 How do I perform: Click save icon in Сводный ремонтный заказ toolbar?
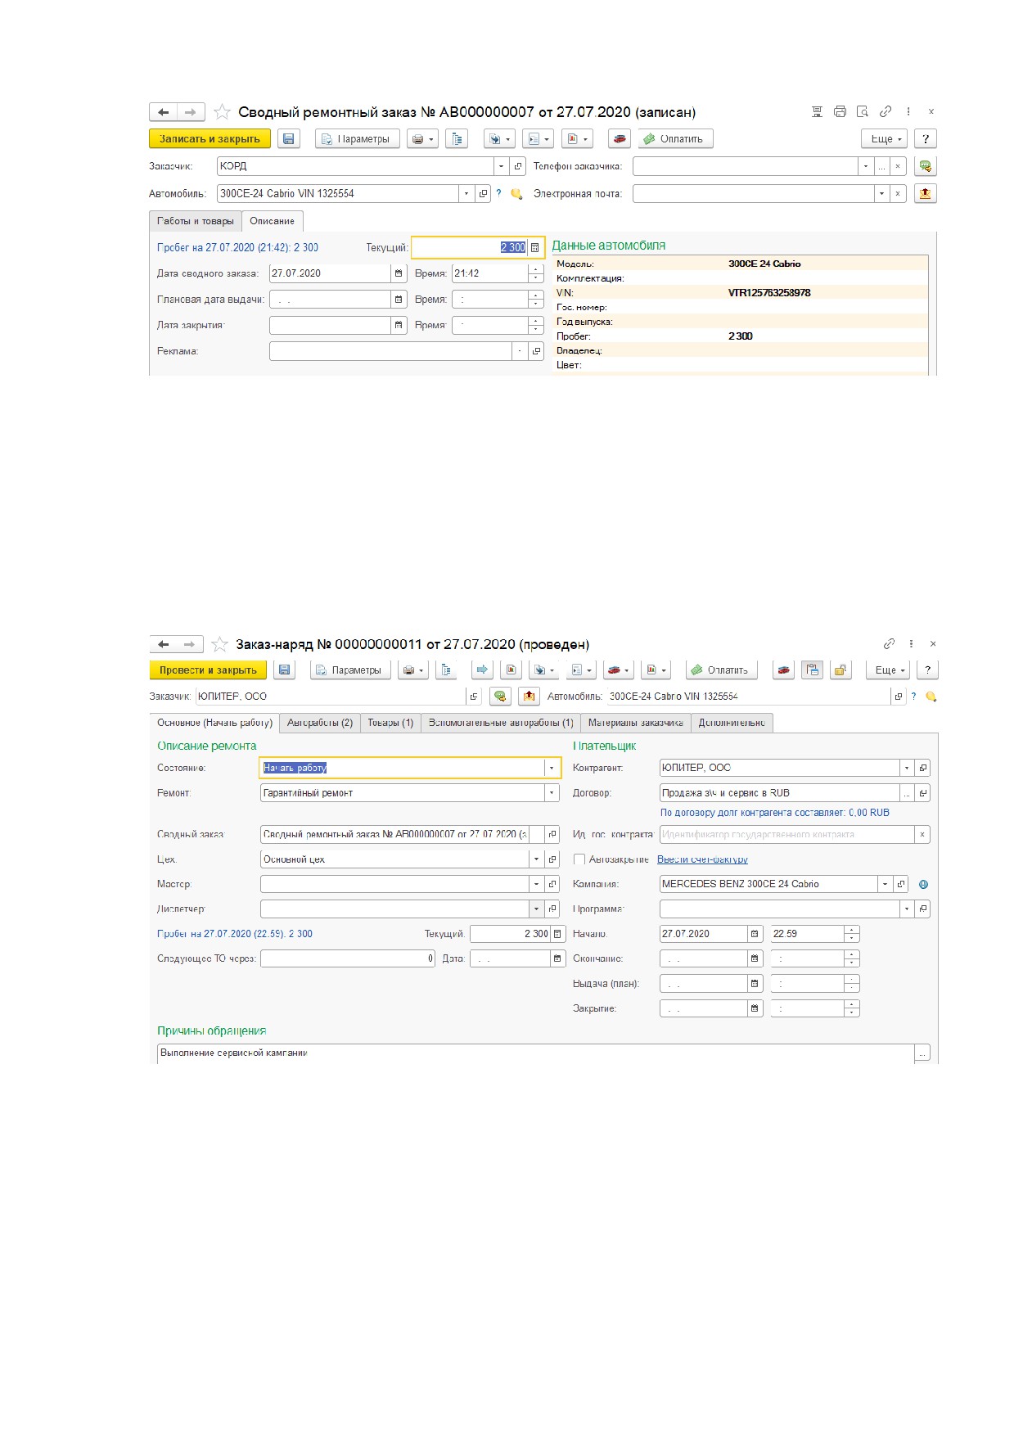289,139
